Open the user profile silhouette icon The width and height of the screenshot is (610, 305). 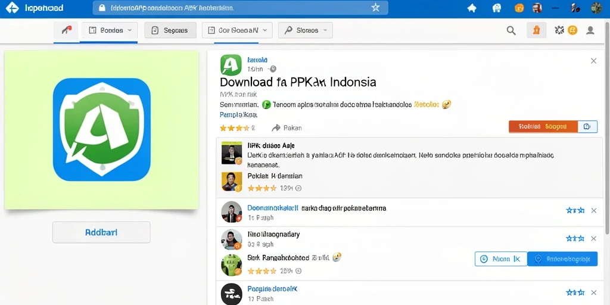pyautogui.click(x=590, y=30)
